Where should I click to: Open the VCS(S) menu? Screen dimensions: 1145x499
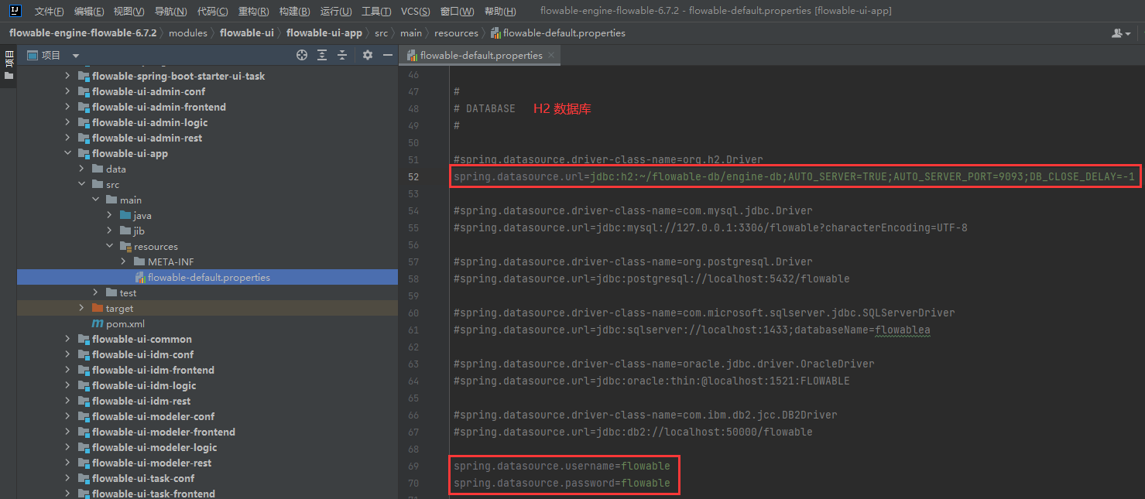tap(417, 12)
